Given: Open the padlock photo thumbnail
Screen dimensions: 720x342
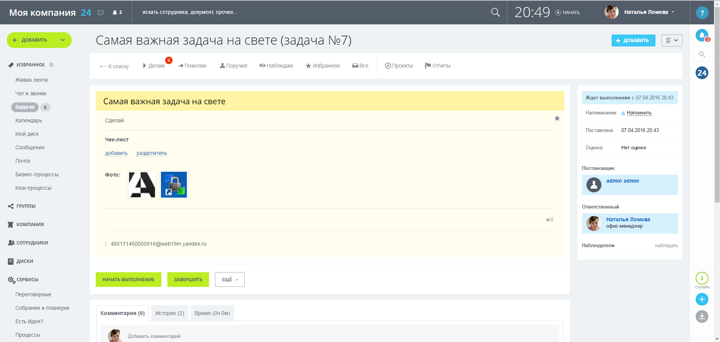Looking at the screenshot, I should pos(174,184).
